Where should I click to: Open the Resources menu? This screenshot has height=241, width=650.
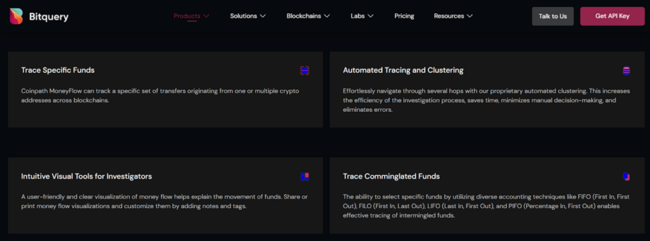click(x=453, y=16)
